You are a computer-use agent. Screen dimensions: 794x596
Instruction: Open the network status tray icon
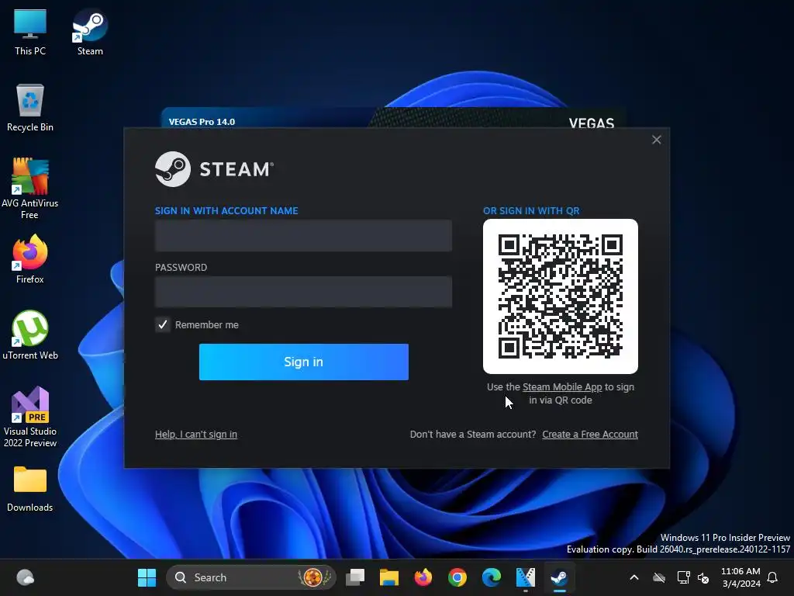click(x=683, y=577)
